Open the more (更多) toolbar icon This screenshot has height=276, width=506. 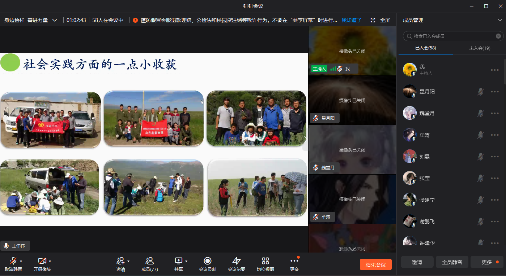click(294, 261)
